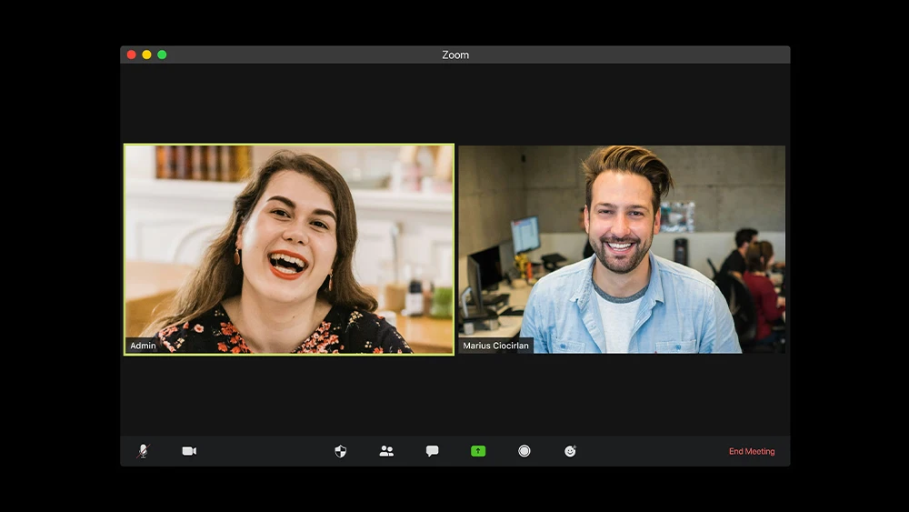The height and width of the screenshot is (512, 909).
Task: Click the green Share Screen button
Action: click(x=478, y=451)
